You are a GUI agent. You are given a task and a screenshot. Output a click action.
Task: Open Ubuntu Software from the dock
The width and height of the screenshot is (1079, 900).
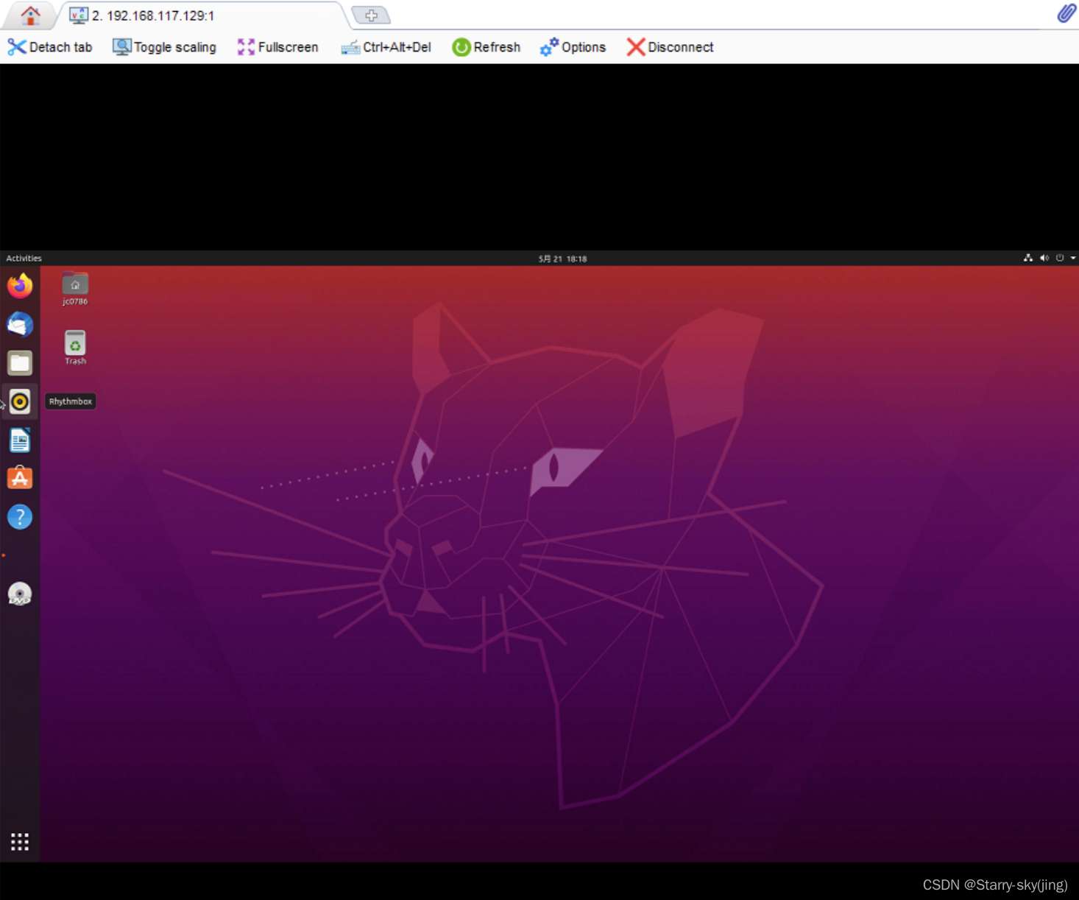20,478
